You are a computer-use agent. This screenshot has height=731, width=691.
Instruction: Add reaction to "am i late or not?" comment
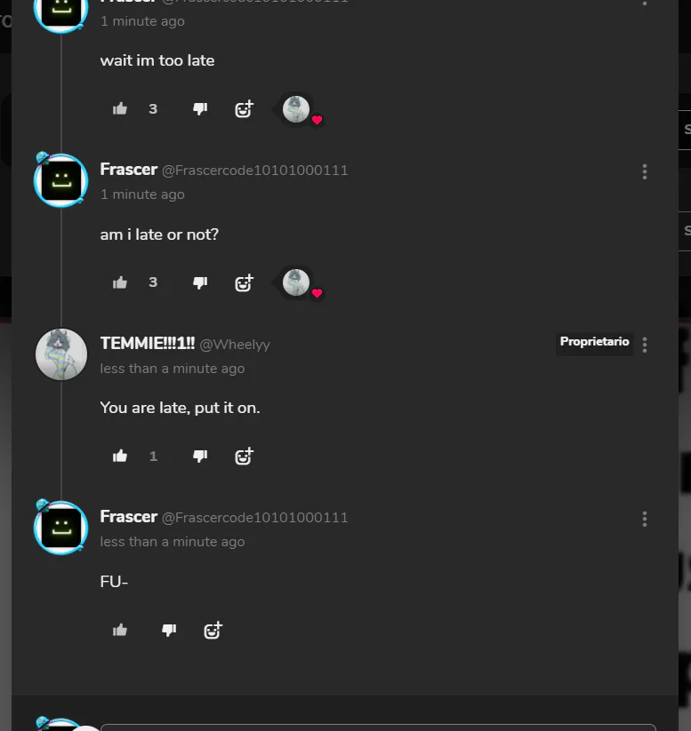244,282
